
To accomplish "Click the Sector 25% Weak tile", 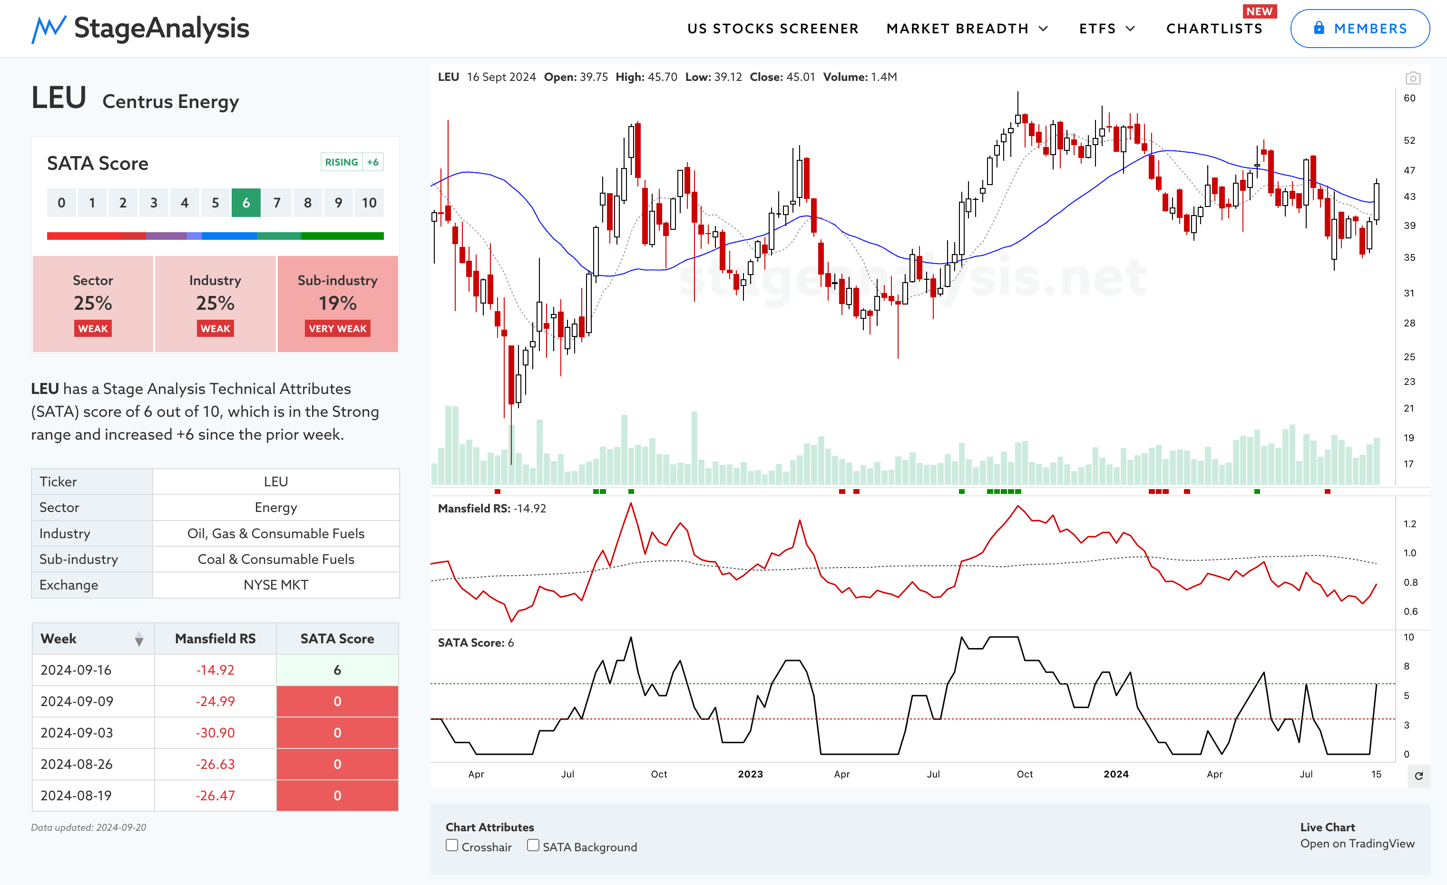I will pos(93,304).
